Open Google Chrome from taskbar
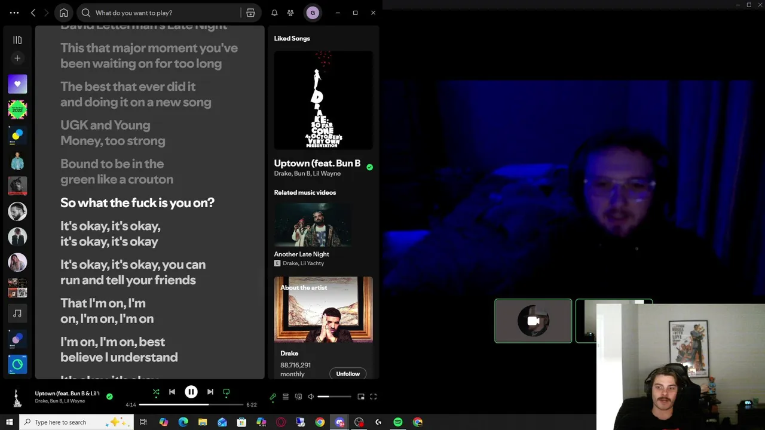Screen dimensions: 765x430 [x=320, y=422]
